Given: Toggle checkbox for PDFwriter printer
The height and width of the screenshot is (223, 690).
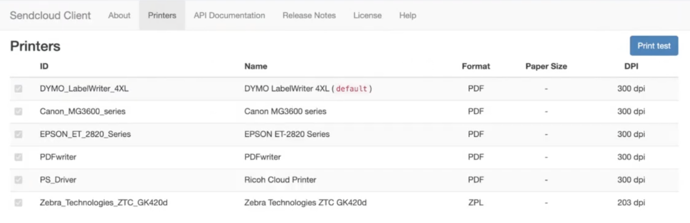Looking at the screenshot, I should click(x=18, y=157).
